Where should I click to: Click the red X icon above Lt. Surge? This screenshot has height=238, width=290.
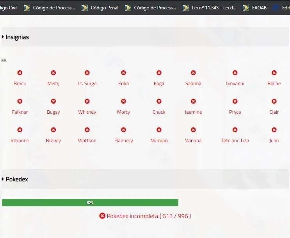(x=87, y=73)
